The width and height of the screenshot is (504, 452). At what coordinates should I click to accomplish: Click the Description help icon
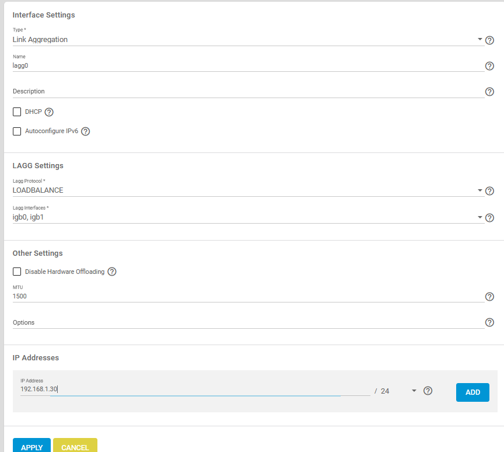pyautogui.click(x=489, y=92)
